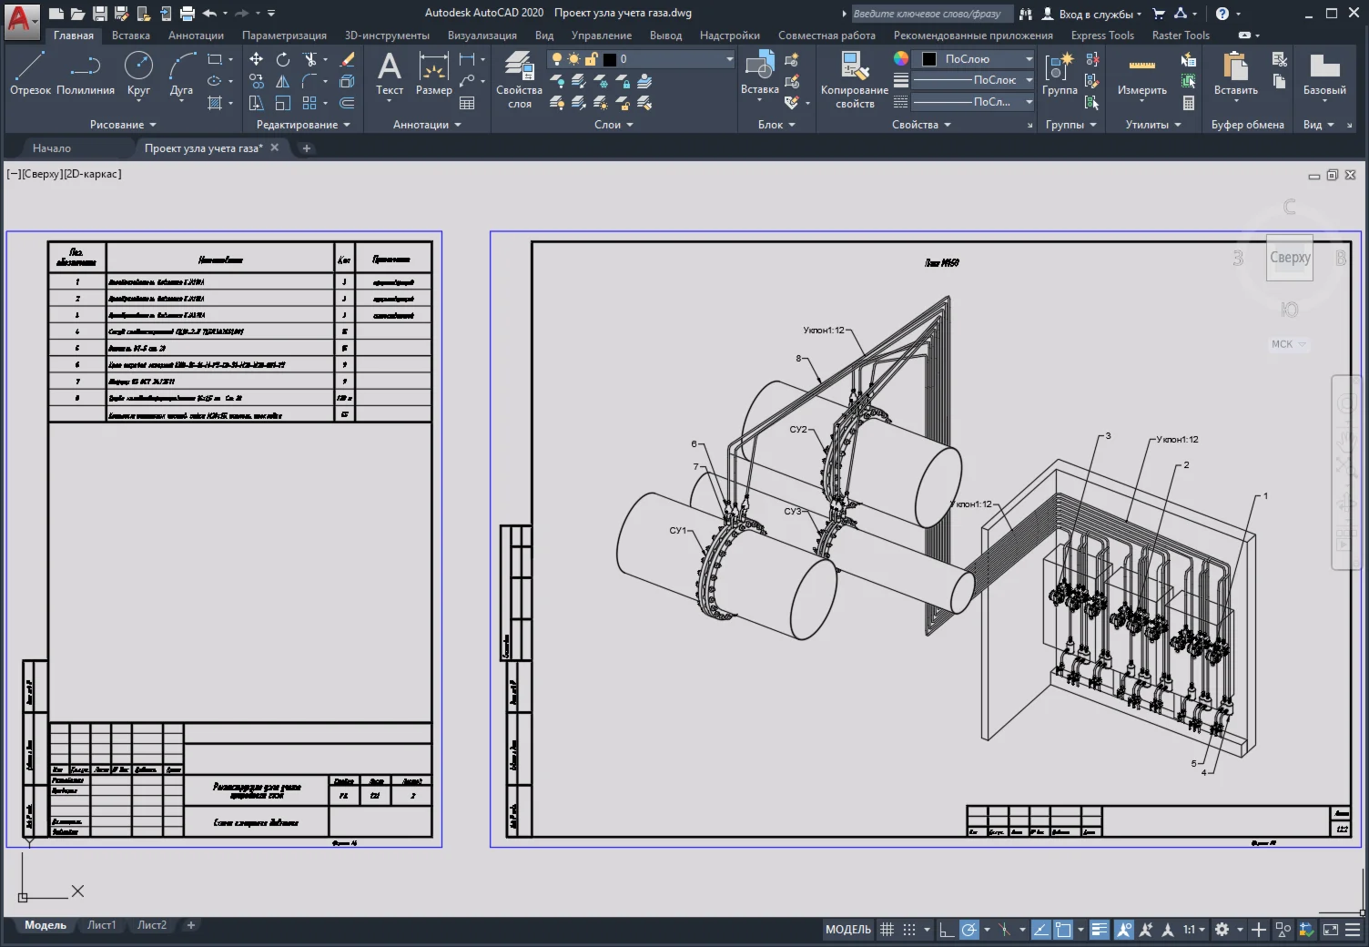Switch to the Лист2 layout tab
Viewport: 1369px width, 947px height.
[152, 925]
